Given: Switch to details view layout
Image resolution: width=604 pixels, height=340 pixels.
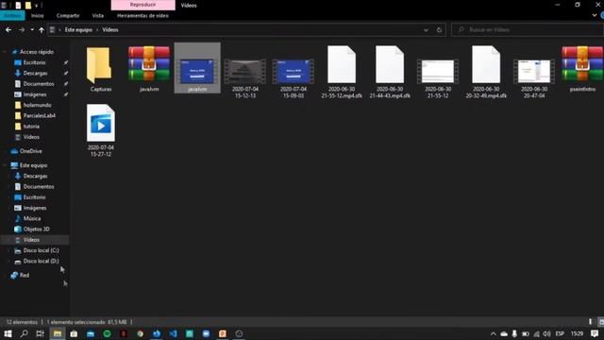Looking at the screenshot, I should click(590, 322).
